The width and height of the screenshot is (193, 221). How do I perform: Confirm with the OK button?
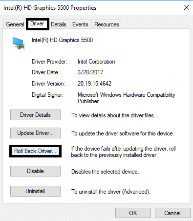click(x=133, y=213)
